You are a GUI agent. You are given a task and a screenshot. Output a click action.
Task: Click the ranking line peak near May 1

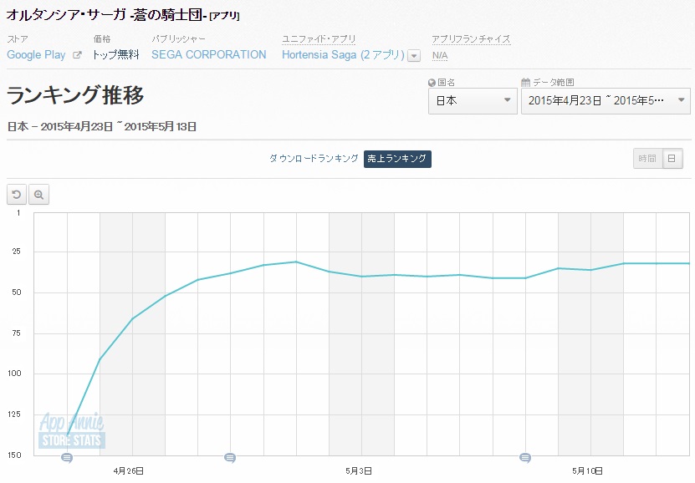(x=296, y=262)
